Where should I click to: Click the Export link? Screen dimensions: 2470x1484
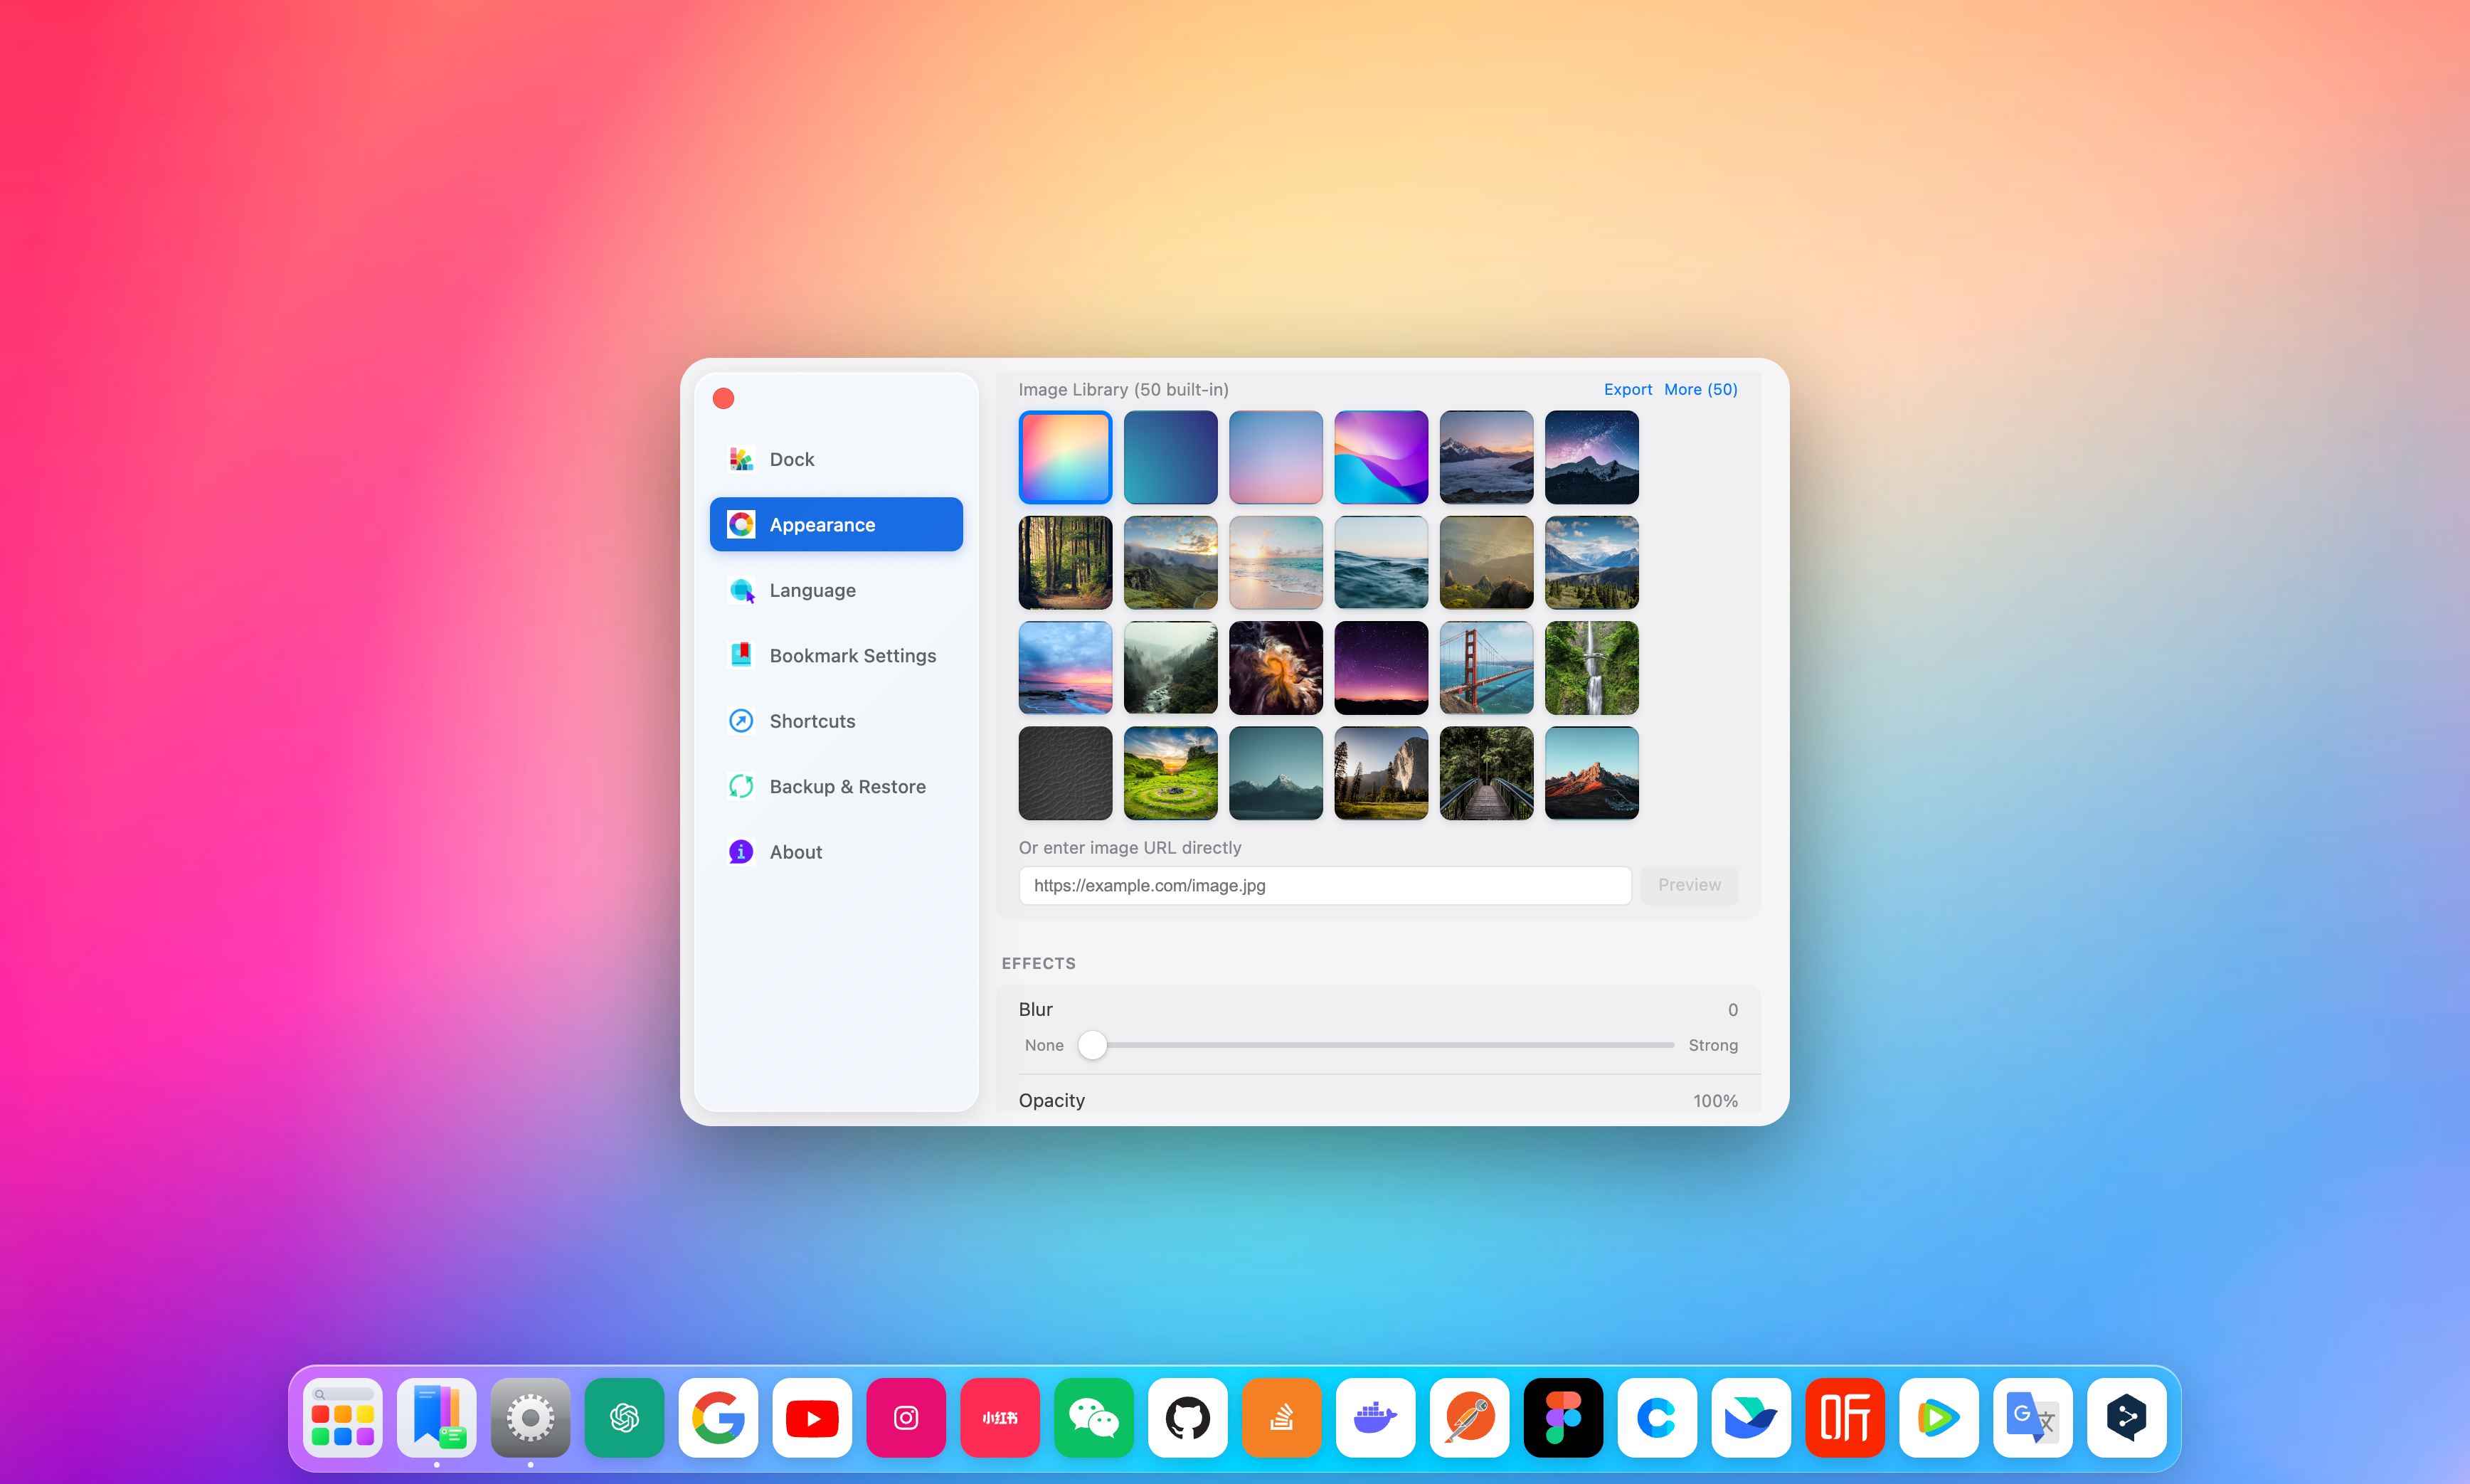coord(1626,389)
